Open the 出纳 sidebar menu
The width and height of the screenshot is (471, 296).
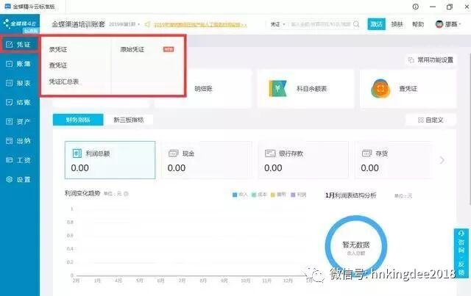[19, 140]
